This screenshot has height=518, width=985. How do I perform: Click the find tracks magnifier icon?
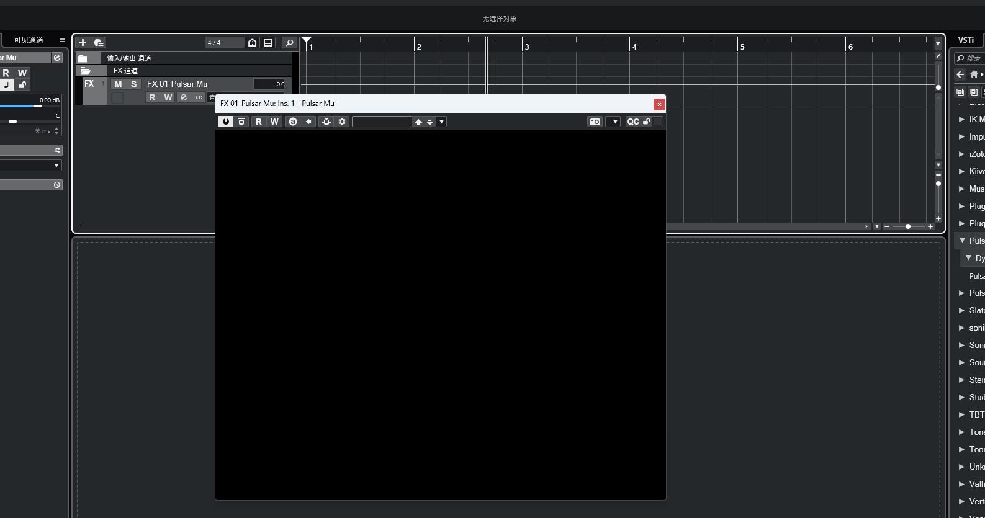(289, 43)
